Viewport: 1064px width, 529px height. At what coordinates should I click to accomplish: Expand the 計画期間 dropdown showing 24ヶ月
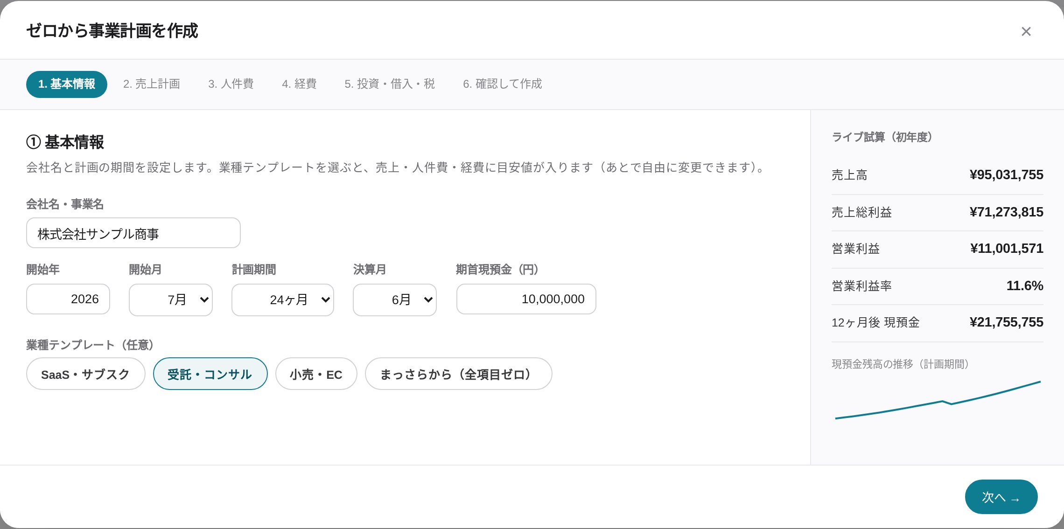(x=283, y=299)
